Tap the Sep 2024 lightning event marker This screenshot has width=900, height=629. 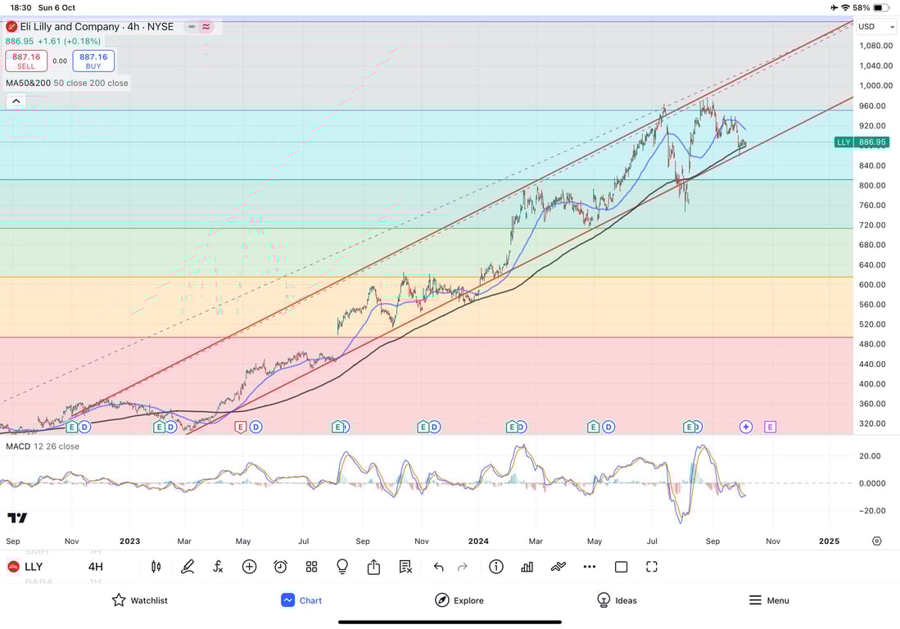point(745,427)
